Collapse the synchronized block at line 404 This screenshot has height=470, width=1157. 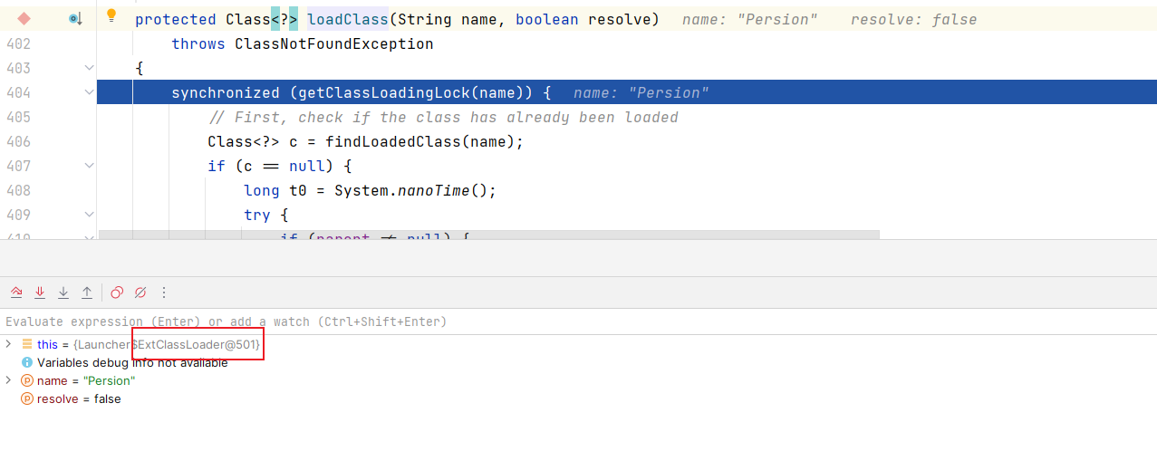point(89,92)
